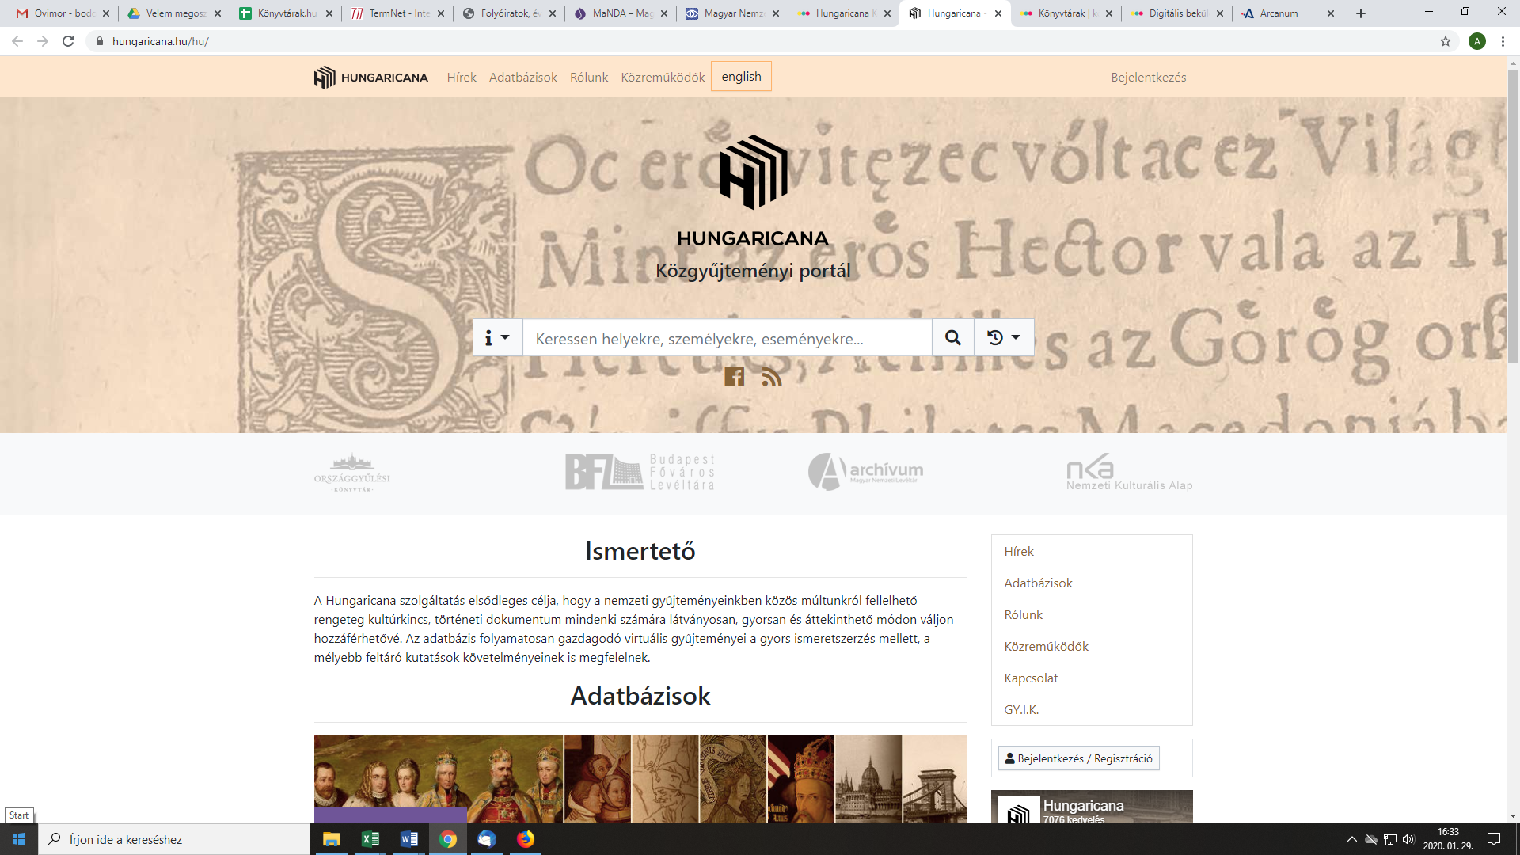Open the search history dropdown
Viewport: 1520px width, 855px height.
click(x=1003, y=338)
